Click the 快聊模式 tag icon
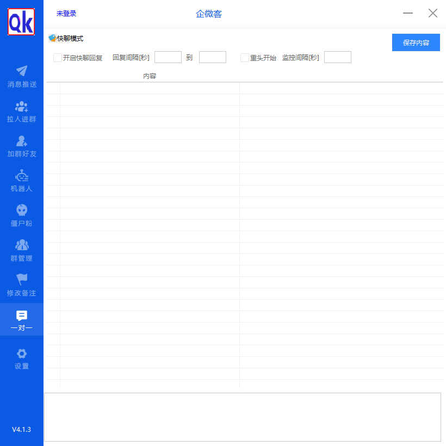The height and width of the screenshot is (446, 446). [52, 38]
